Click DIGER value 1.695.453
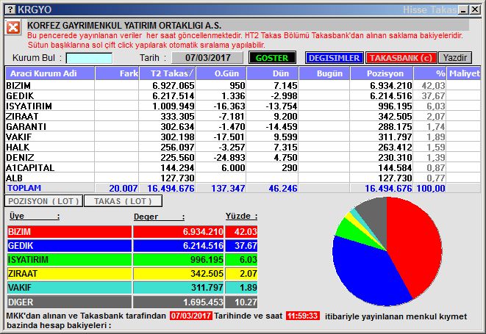The image size is (486, 334). 203,302
